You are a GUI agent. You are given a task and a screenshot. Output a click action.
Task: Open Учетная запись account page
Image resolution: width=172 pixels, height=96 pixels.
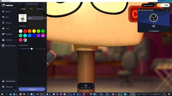pyautogui.click(x=9, y=81)
